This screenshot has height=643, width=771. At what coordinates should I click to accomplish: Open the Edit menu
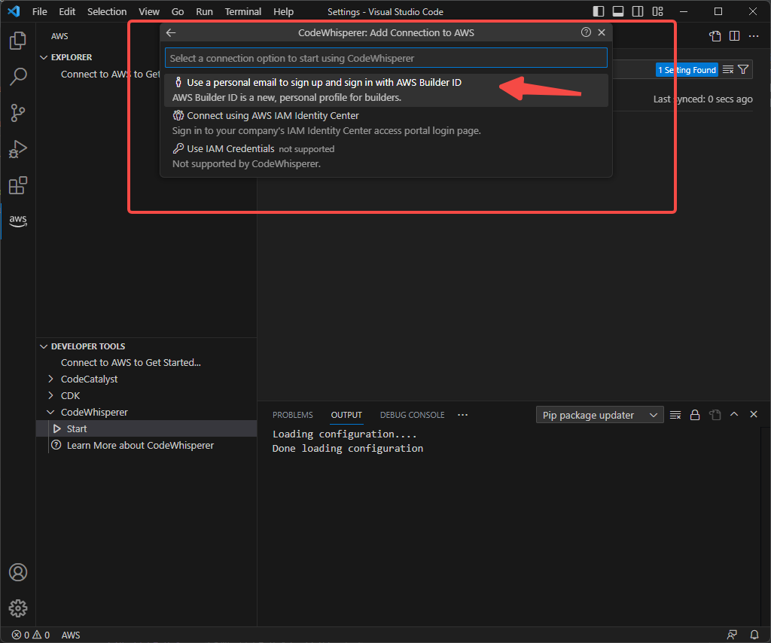coord(67,11)
